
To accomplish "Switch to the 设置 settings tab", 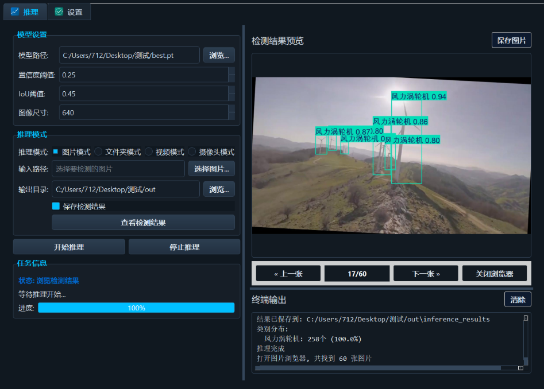I will [x=69, y=11].
